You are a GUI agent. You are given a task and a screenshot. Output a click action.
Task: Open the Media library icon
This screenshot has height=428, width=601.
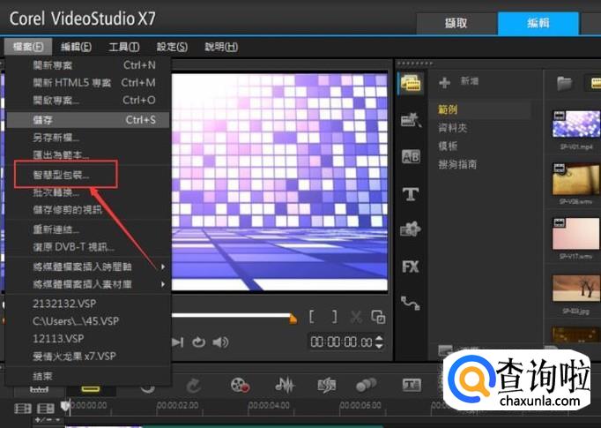[412, 83]
